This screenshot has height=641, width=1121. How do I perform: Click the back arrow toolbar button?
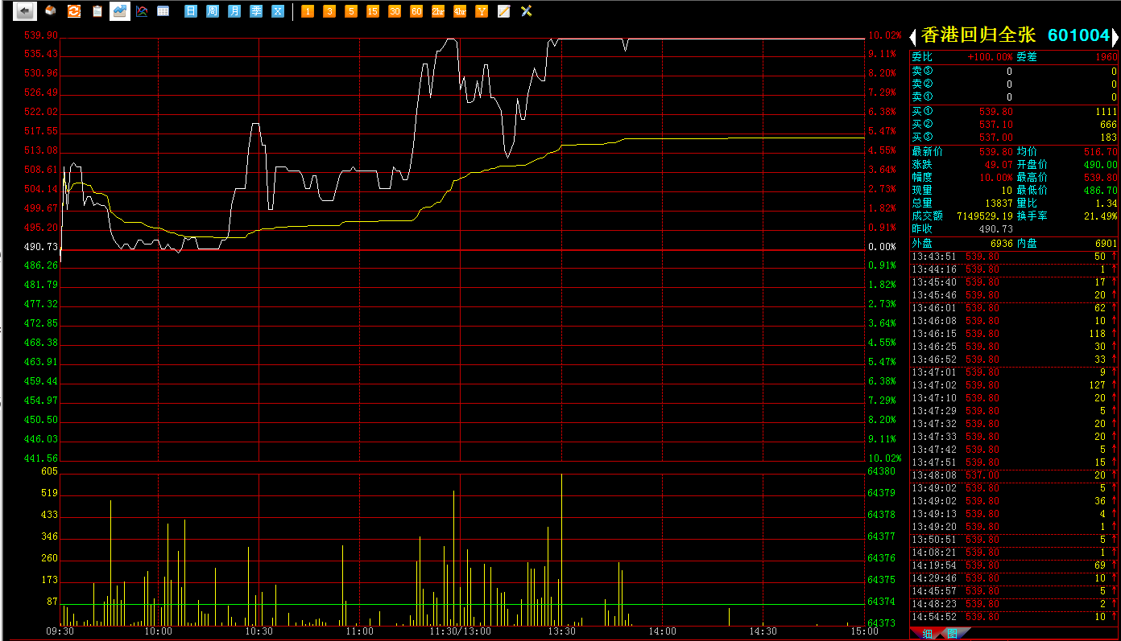[26, 11]
